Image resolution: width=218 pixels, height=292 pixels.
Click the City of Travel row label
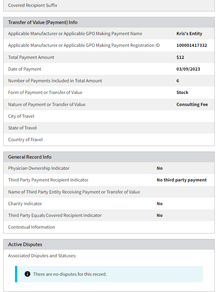(x=21, y=116)
